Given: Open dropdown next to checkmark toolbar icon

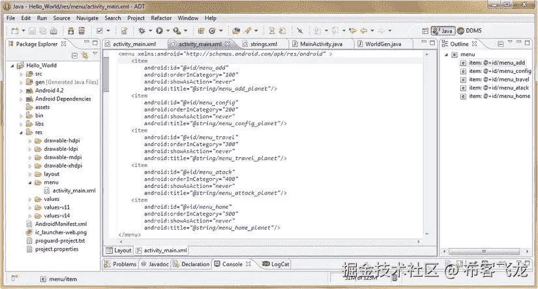Looking at the screenshot, I should tap(108, 31).
